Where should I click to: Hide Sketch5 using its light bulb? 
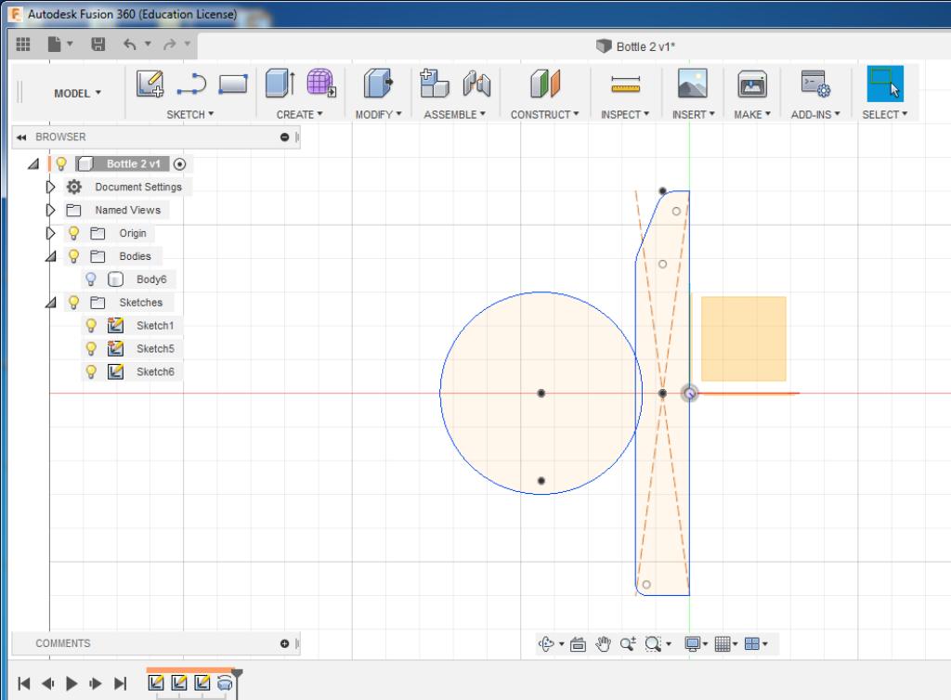point(91,349)
